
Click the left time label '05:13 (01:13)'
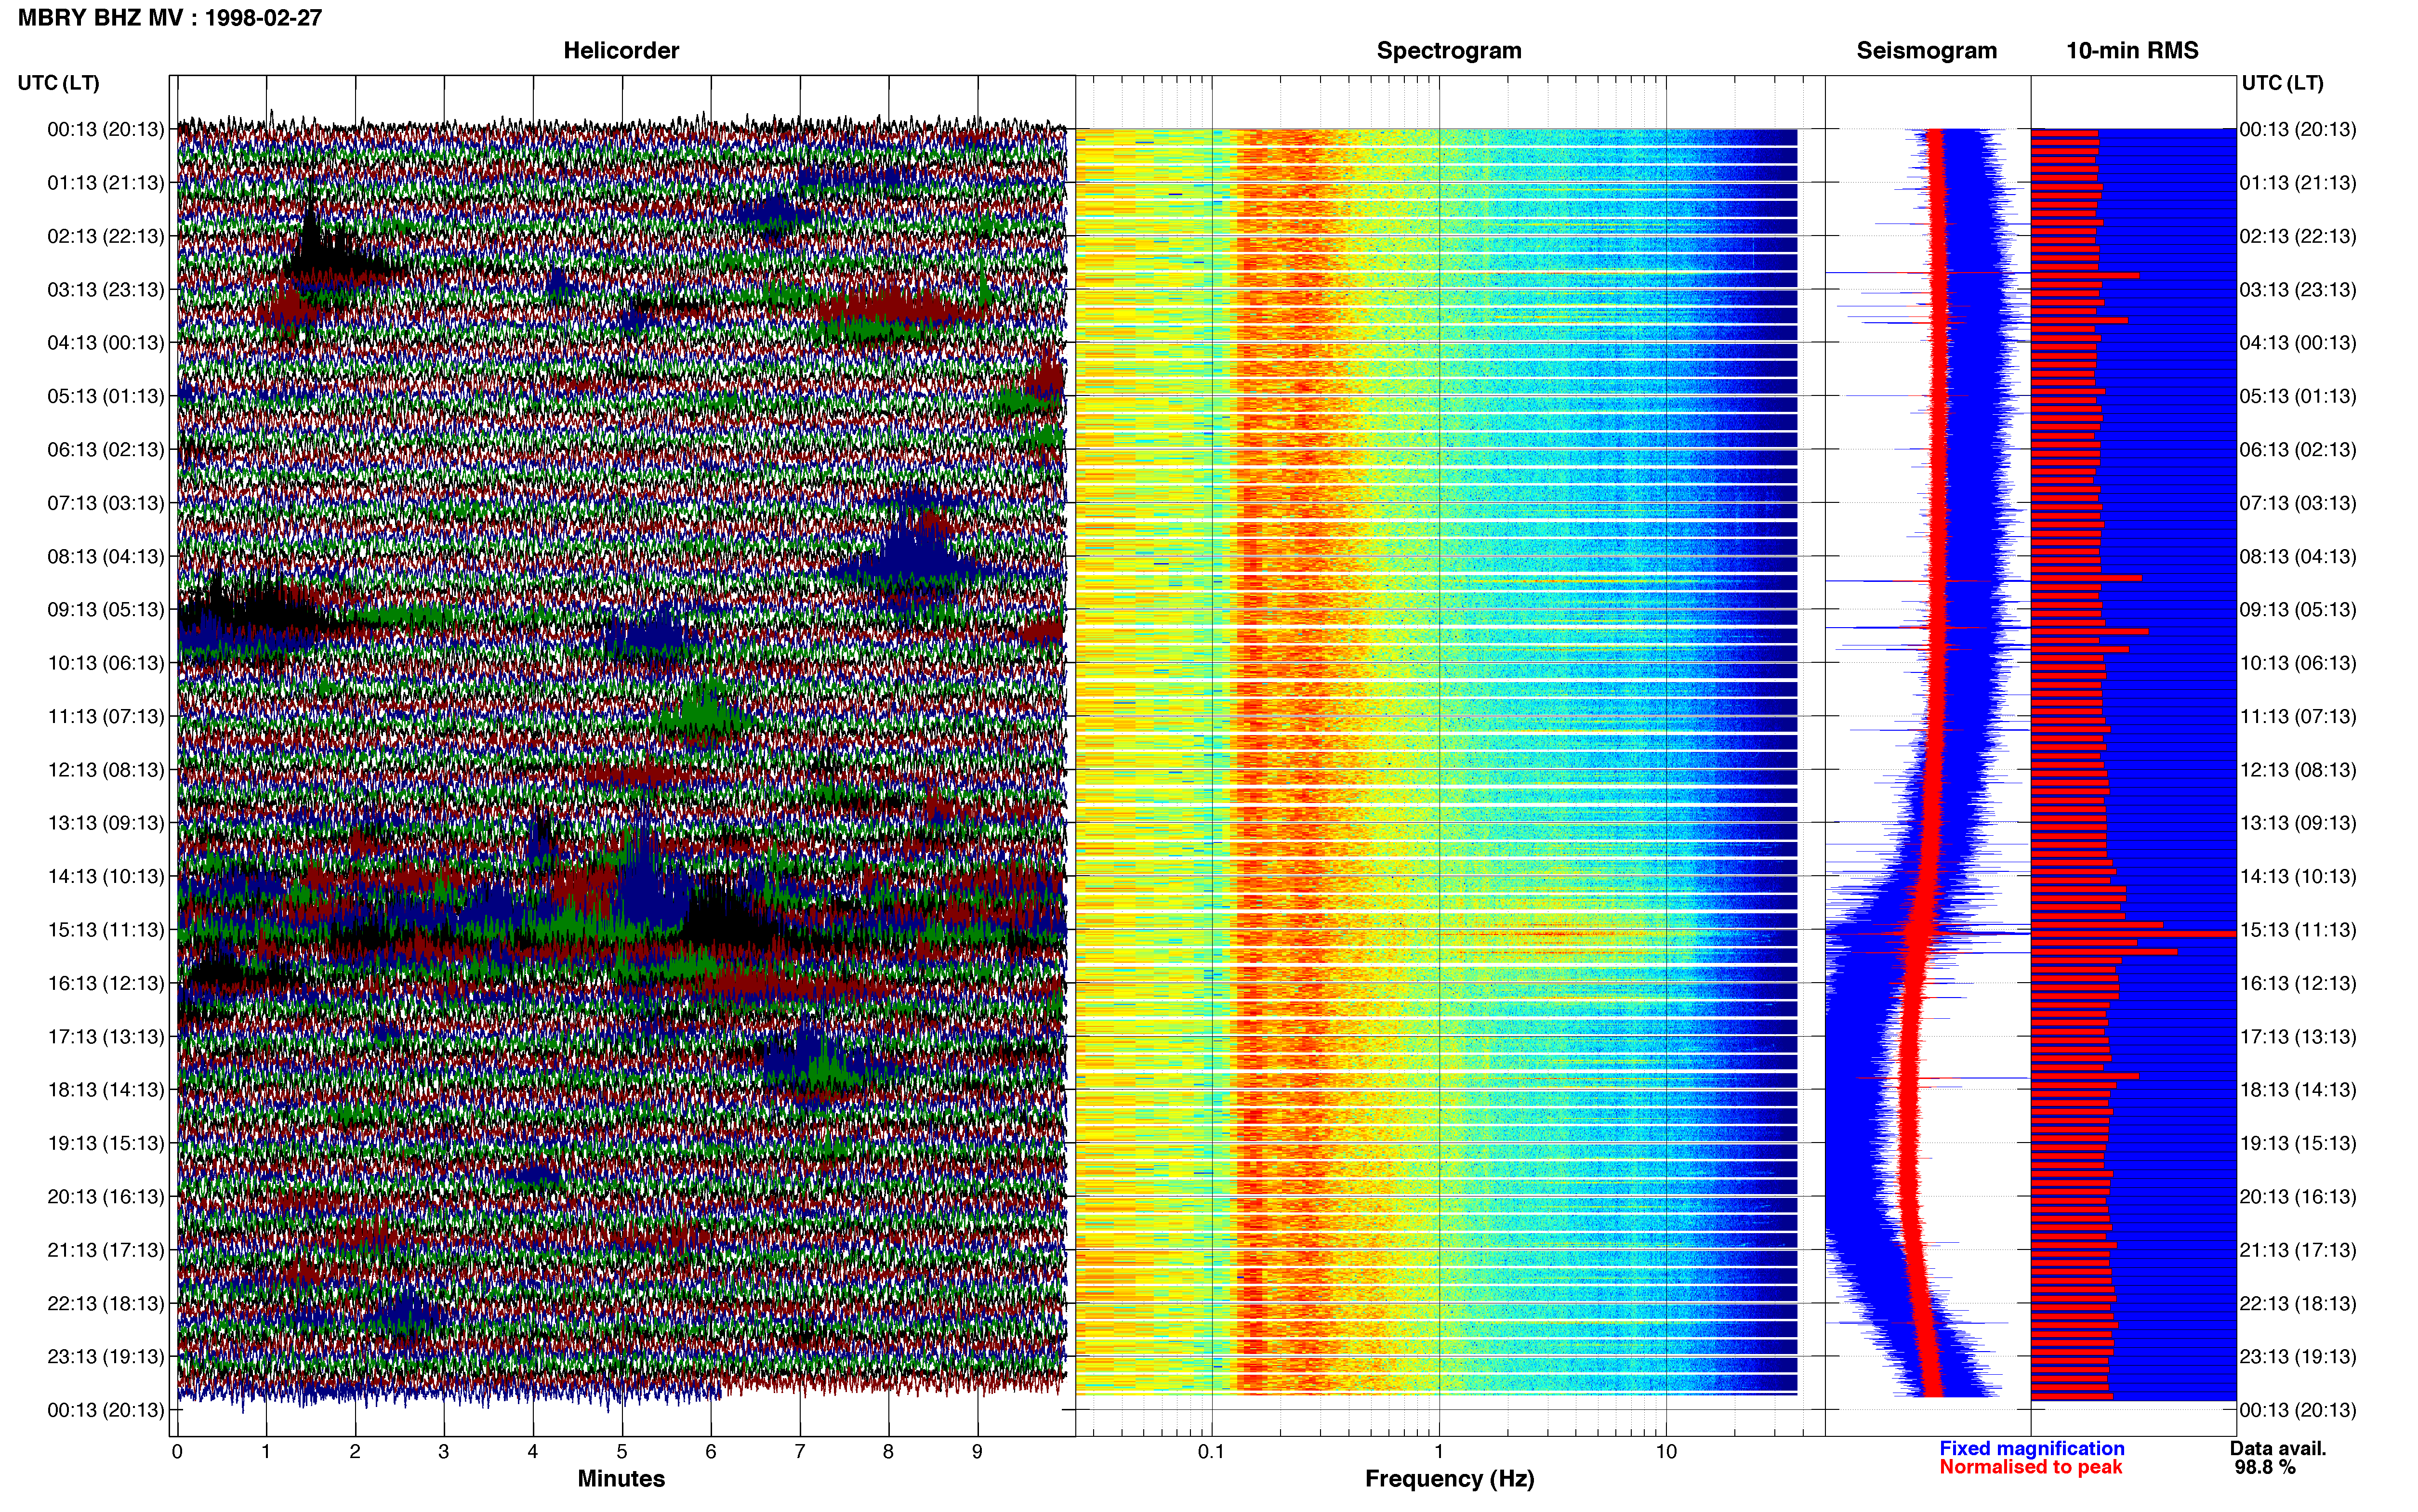(x=106, y=396)
